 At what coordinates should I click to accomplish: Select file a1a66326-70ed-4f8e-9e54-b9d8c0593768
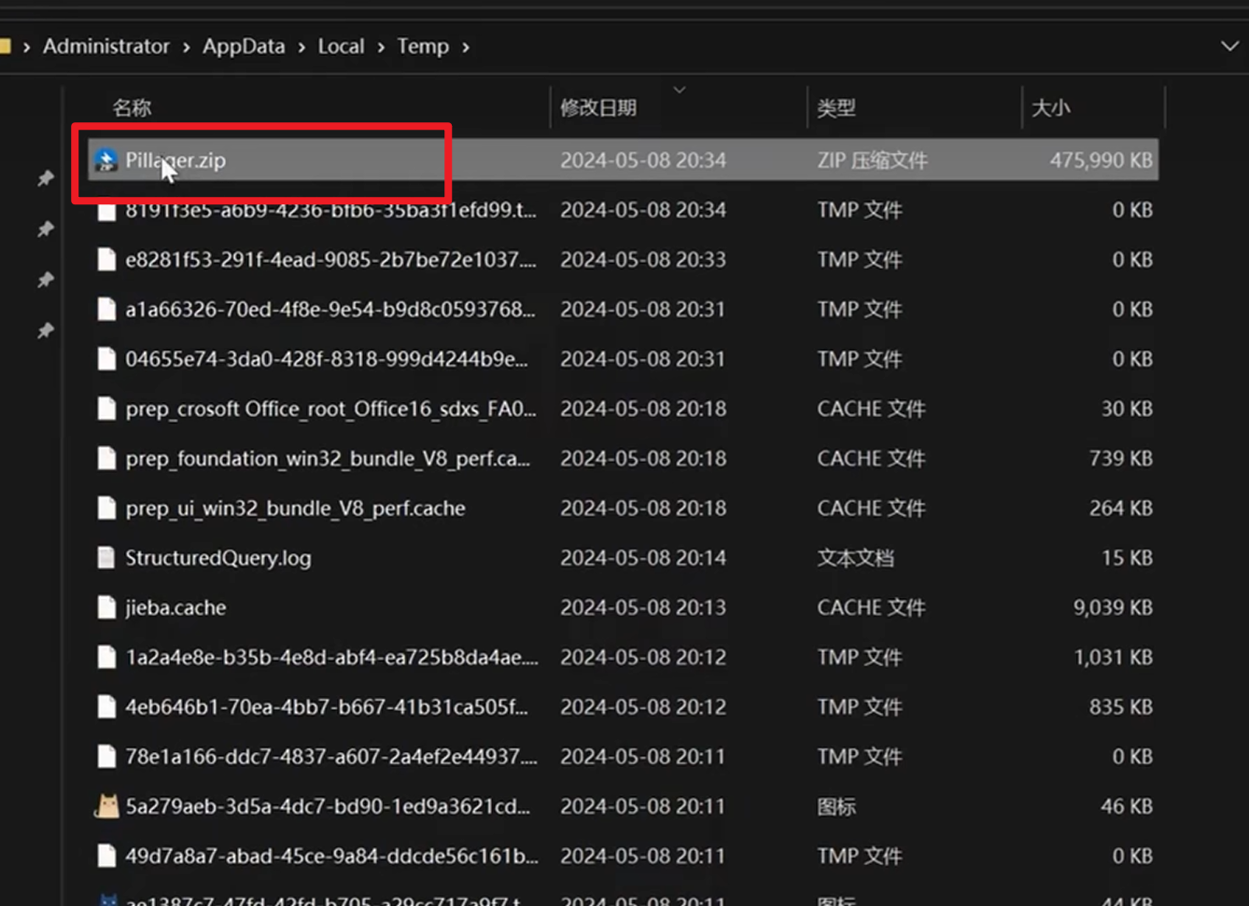pyautogui.click(x=330, y=309)
